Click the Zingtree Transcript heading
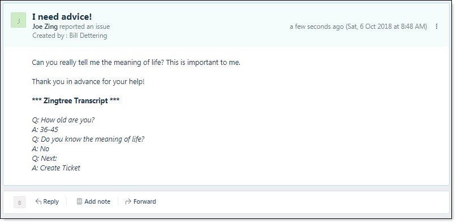Image resolution: width=457 pixels, height=224 pixels. 76,100
